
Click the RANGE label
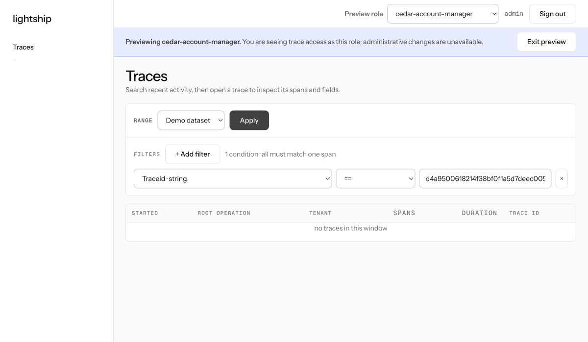(x=143, y=121)
